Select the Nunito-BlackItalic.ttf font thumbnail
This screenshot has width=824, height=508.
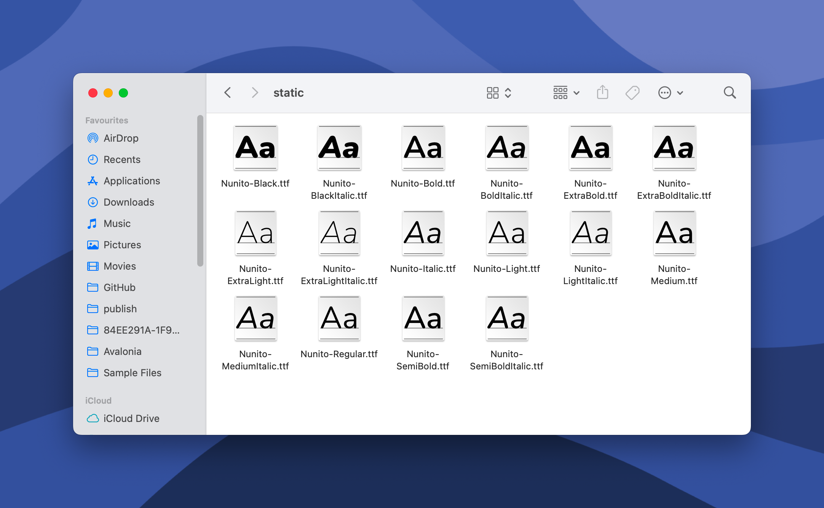point(339,147)
